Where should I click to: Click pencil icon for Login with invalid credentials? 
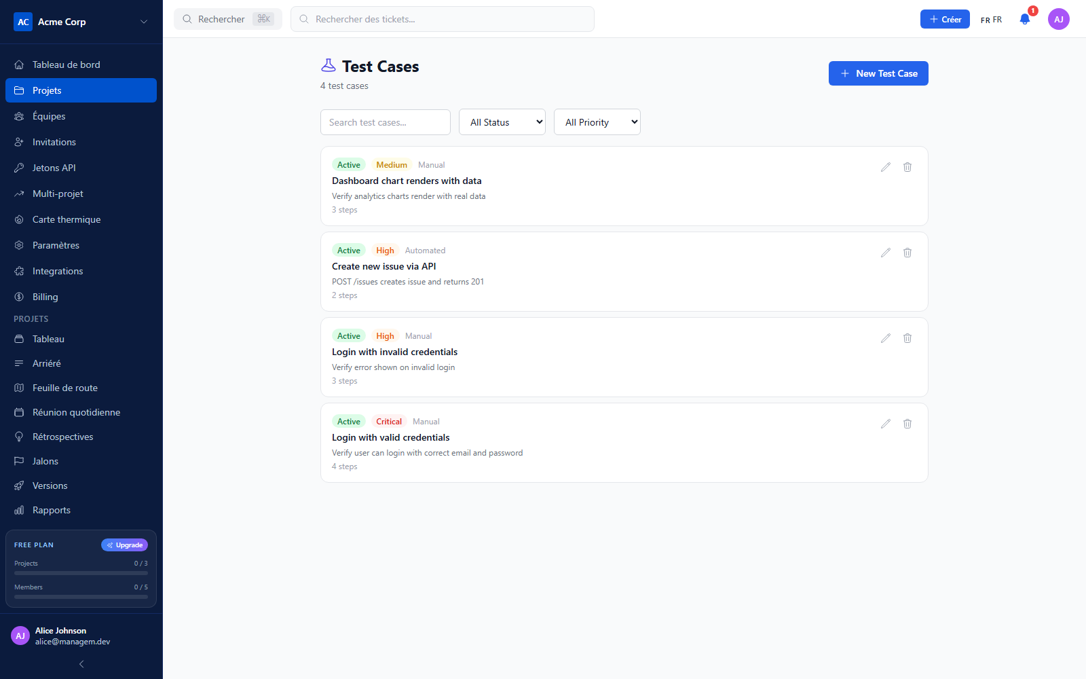point(885,338)
